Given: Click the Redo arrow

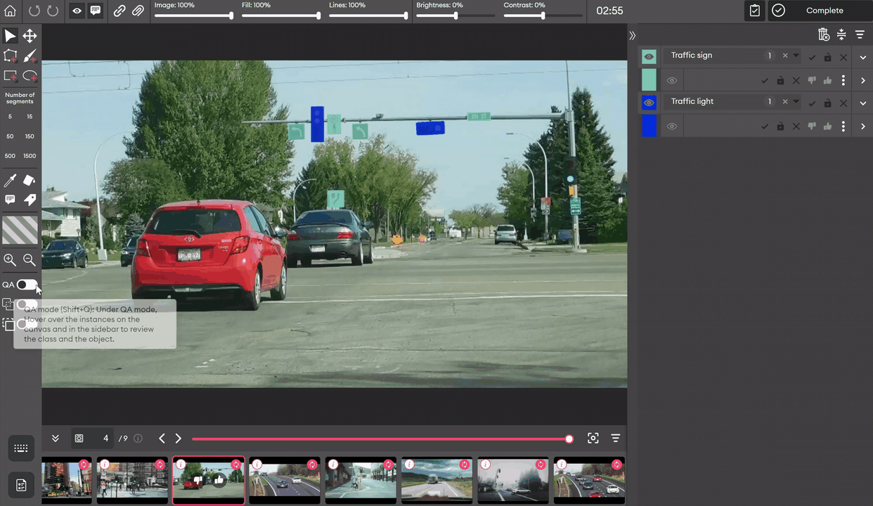Looking at the screenshot, I should [x=53, y=11].
